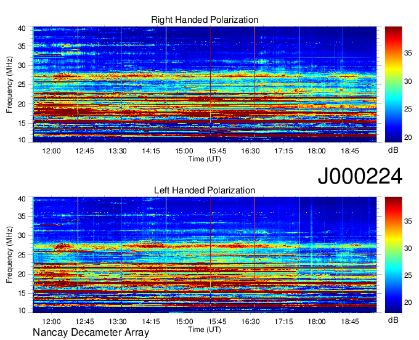Click 30 MHz tick on Left Handed frequency axis
The width and height of the screenshot is (419, 340).
(x=22, y=235)
